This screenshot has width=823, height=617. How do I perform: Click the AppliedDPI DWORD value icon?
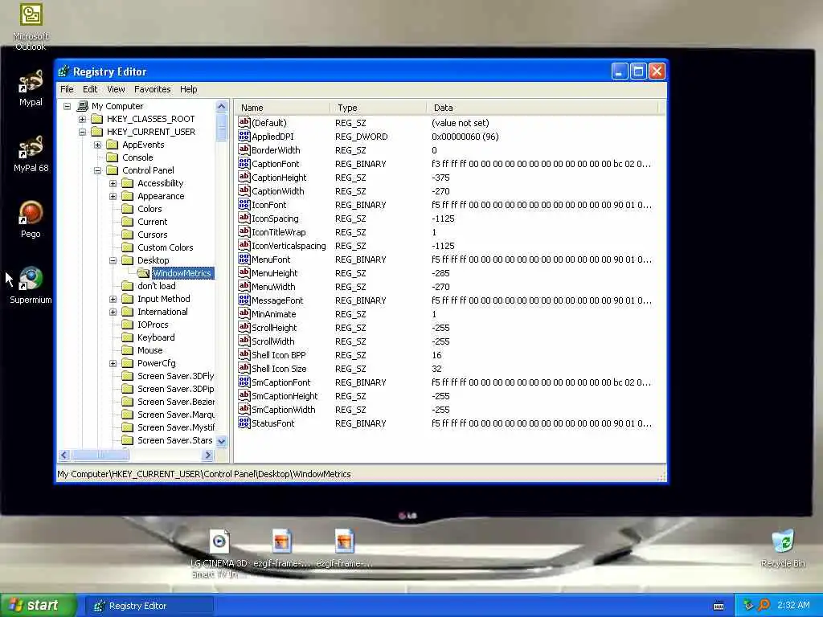coord(244,137)
